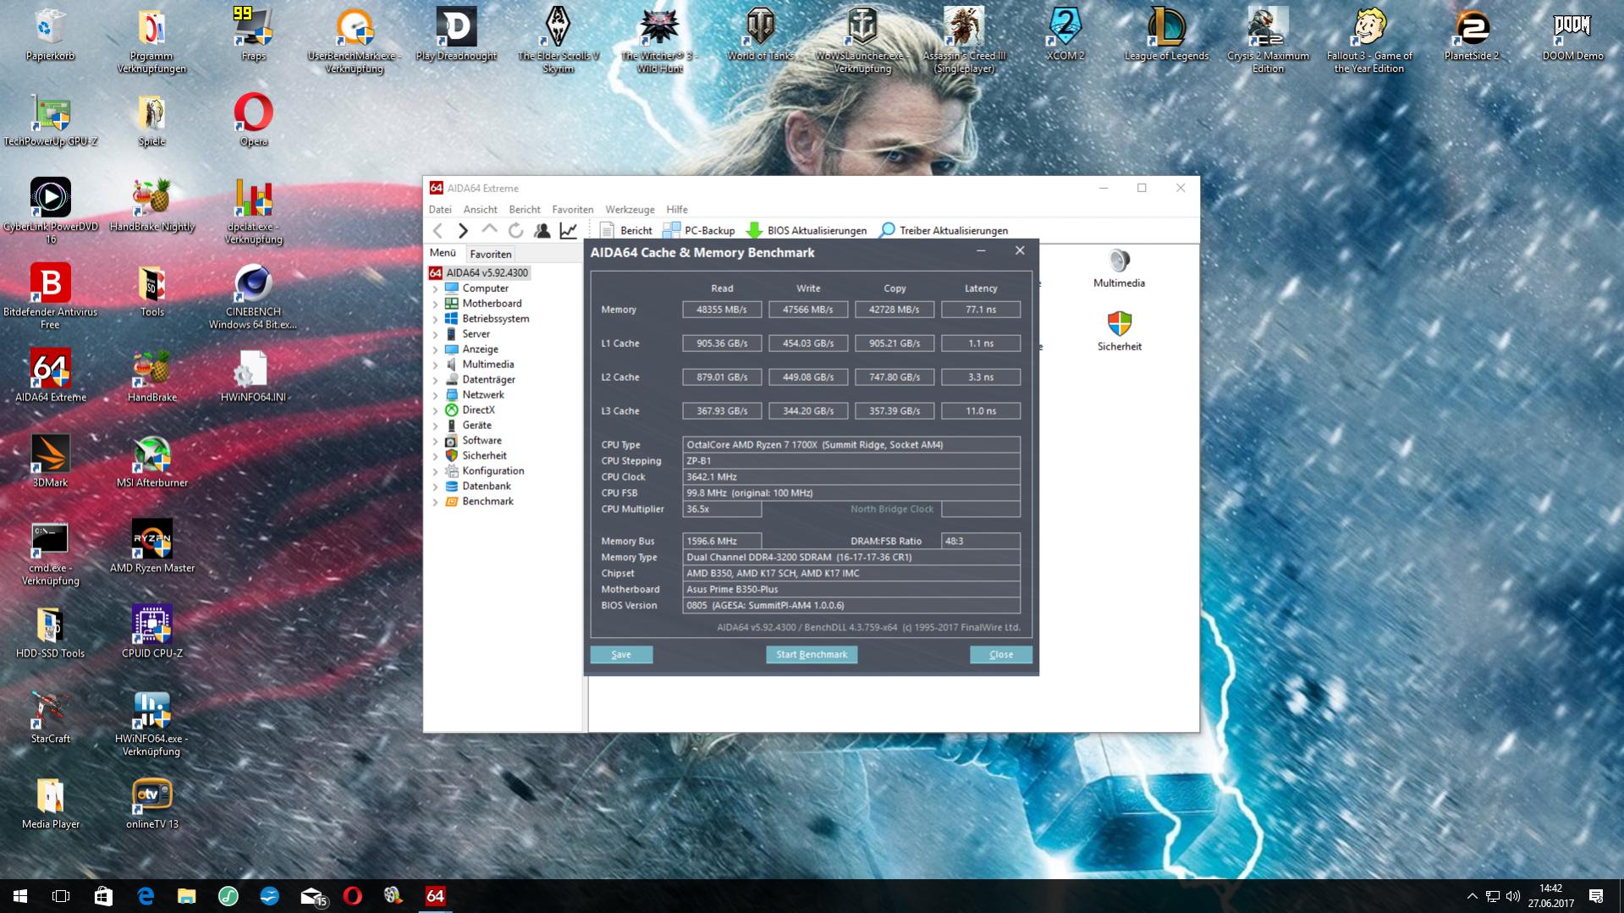Expand the Betriebssystem tree node
This screenshot has width=1624, height=913.
436,319
